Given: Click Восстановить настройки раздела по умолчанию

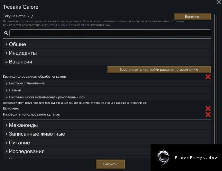Looking at the screenshot, I should pos(159,70).
